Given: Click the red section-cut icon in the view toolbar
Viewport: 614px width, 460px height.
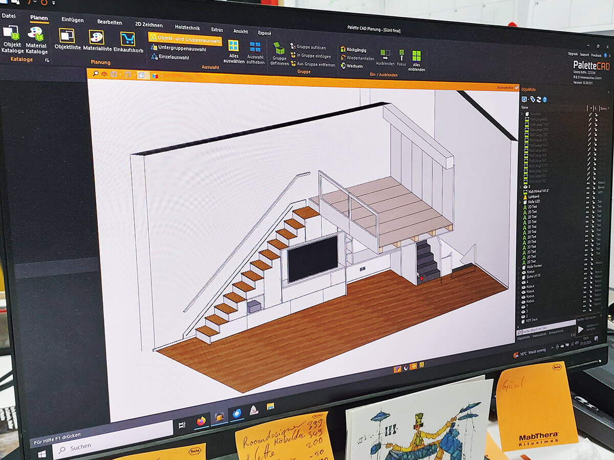Looking at the screenshot, I should pyautogui.click(x=104, y=74).
